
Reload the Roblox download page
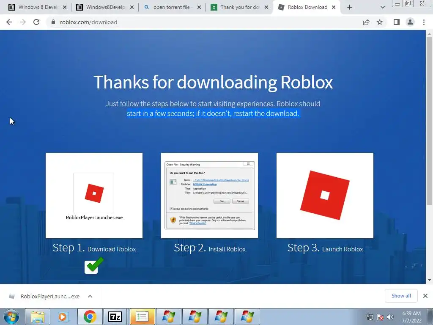click(x=36, y=22)
